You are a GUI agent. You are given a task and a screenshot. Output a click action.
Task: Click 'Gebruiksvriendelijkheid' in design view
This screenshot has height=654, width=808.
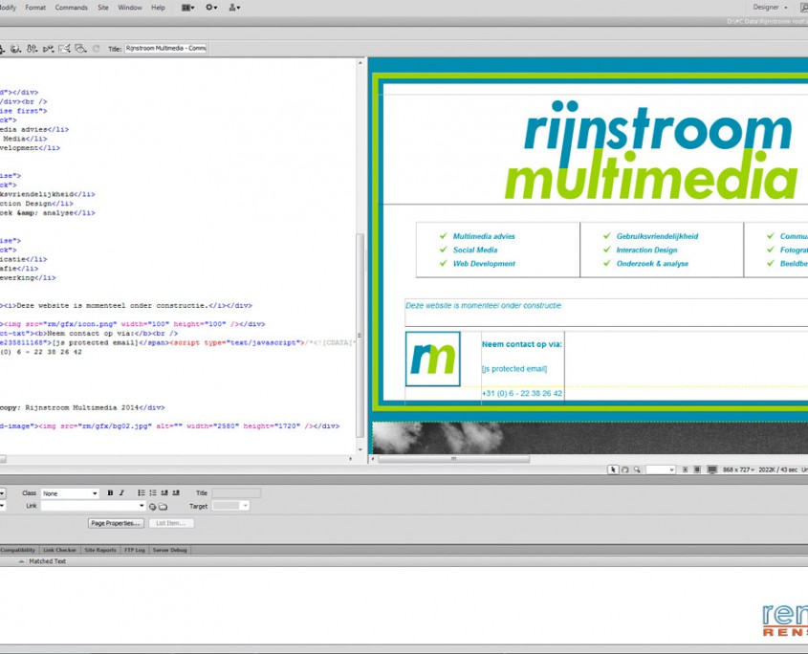point(657,236)
